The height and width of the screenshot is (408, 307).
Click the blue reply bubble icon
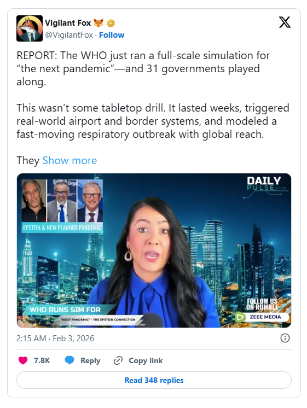click(x=69, y=360)
